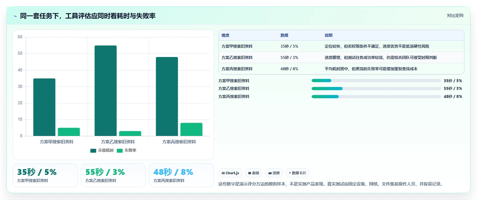Screen dimensions: 477x200
Task: Click 方案甲's light green 失败率 bar
Action: [69, 132]
